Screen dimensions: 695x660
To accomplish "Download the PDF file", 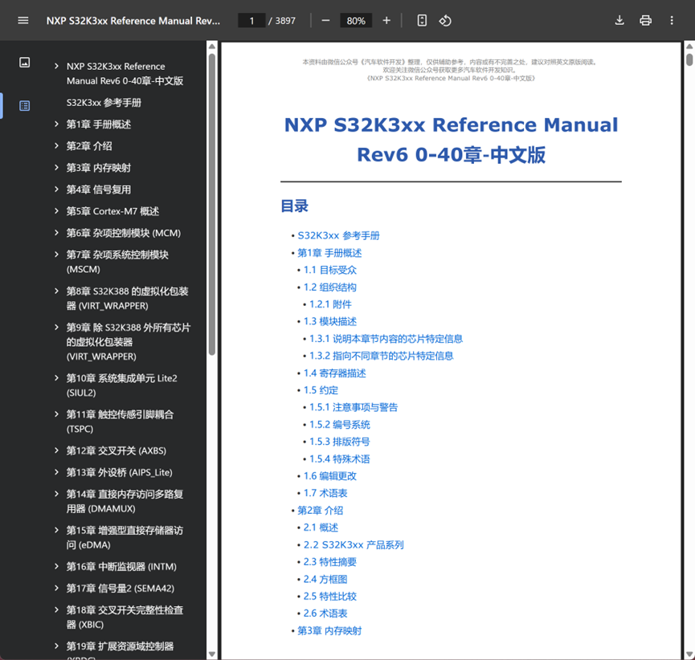I will pos(619,20).
